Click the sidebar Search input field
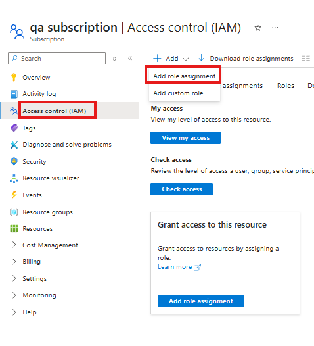314x346 pixels. click(57, 59)
